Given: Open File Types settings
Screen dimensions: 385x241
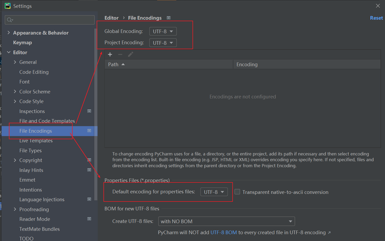Looking at the screenshot, I should [30, 150].
